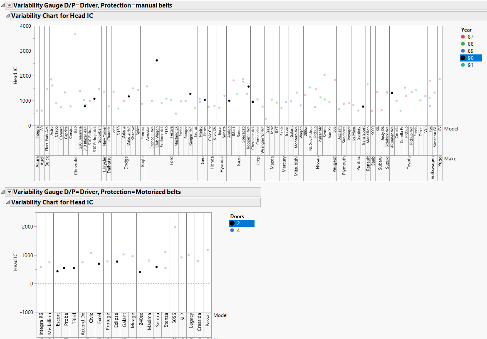This screenshot has height=339, width=487.
Task: Collapse the lower Variability Chart for Head IC
Action: [x=7, y=202]
